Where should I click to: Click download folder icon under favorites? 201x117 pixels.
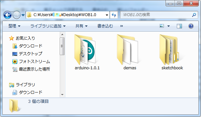tap(15, 46)
